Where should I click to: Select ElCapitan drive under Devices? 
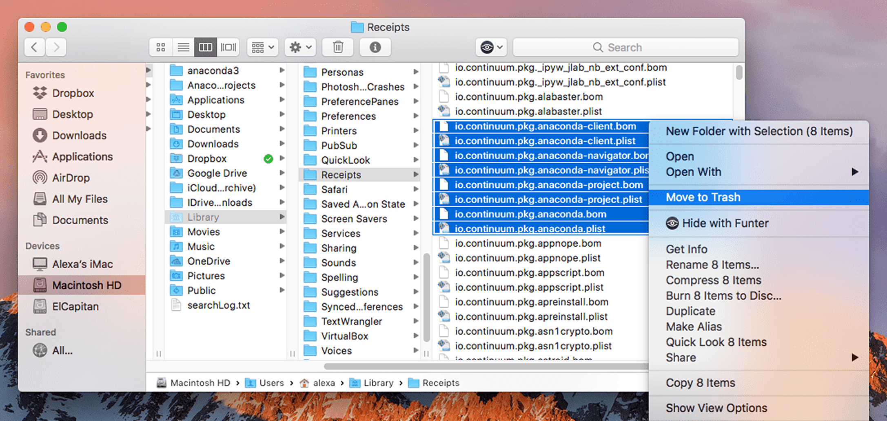75,307
